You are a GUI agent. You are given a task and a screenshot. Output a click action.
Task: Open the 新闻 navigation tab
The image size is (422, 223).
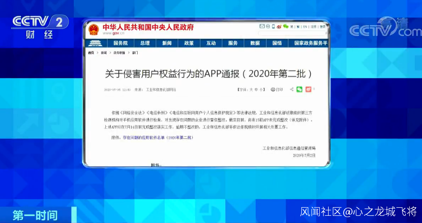point(167,43)
